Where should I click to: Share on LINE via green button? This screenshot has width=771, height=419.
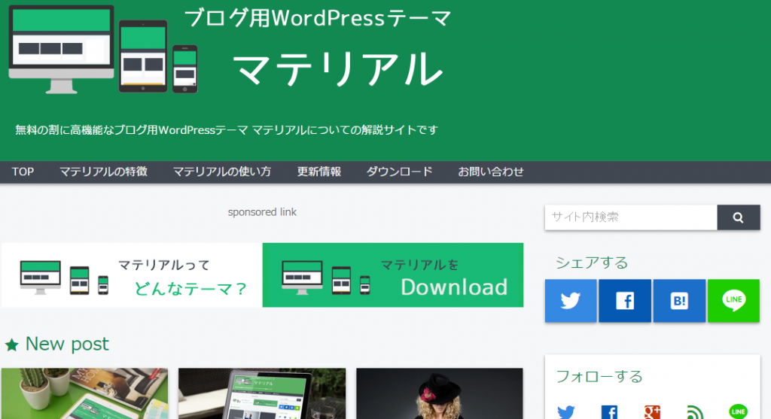733,301
